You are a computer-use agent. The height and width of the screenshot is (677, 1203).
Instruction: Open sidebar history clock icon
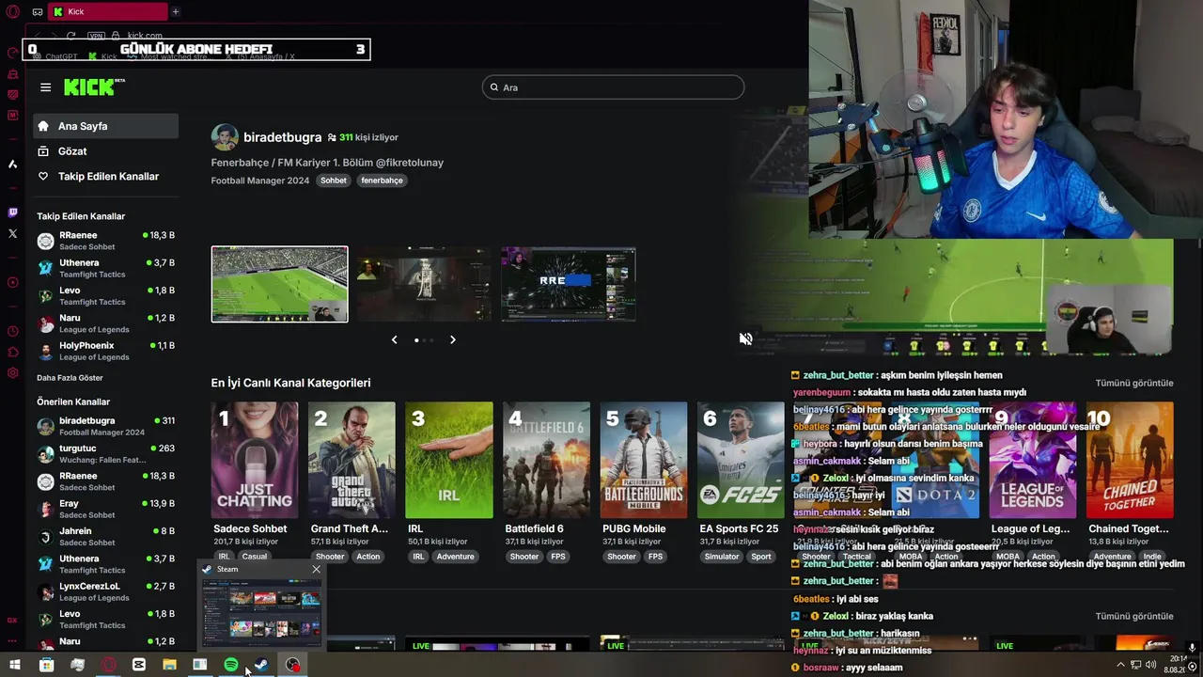tap(12, 331)
